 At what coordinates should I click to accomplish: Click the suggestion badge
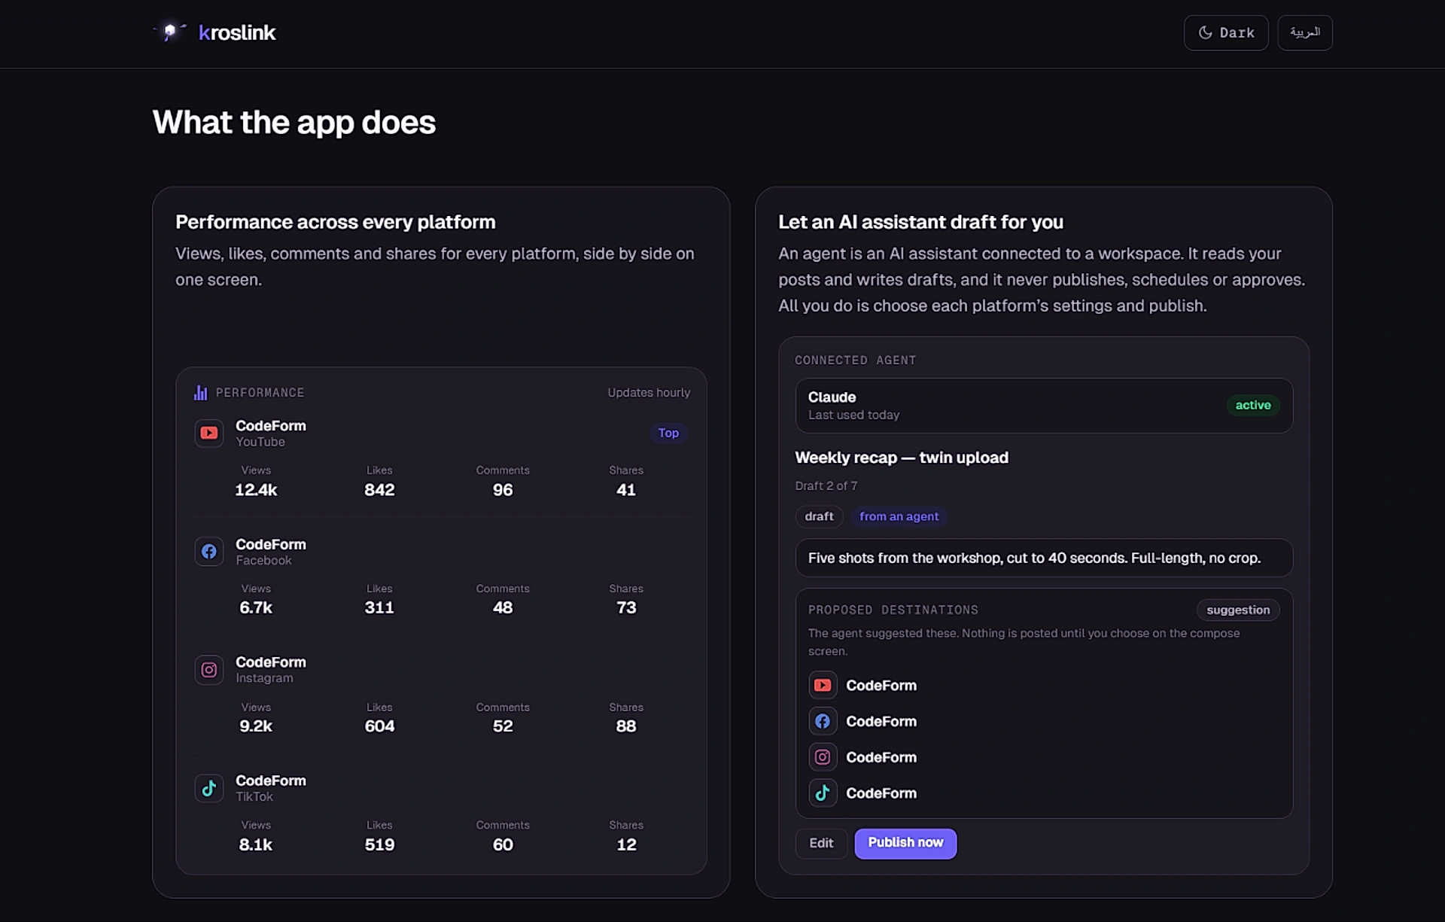1238,610
